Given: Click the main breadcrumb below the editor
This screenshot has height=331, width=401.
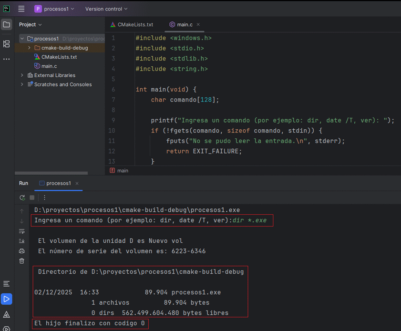Looking at the screenshot, I should (123, 170).
